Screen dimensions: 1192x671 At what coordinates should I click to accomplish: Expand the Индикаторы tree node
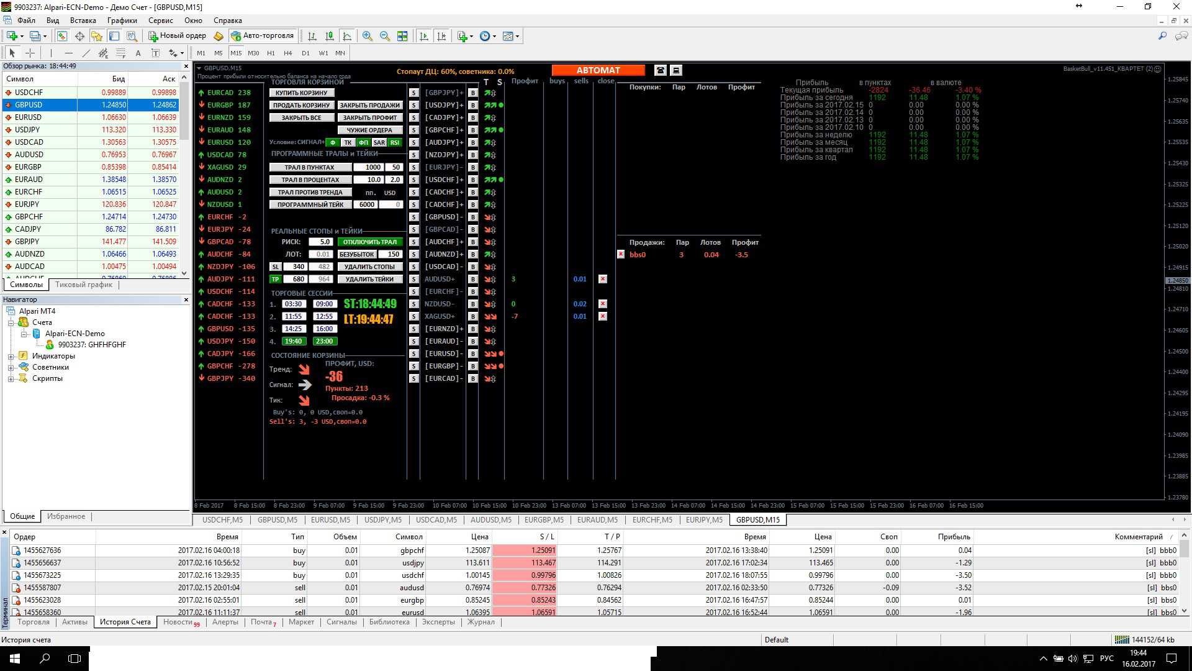pyautogui.click(x=11, y=357)
